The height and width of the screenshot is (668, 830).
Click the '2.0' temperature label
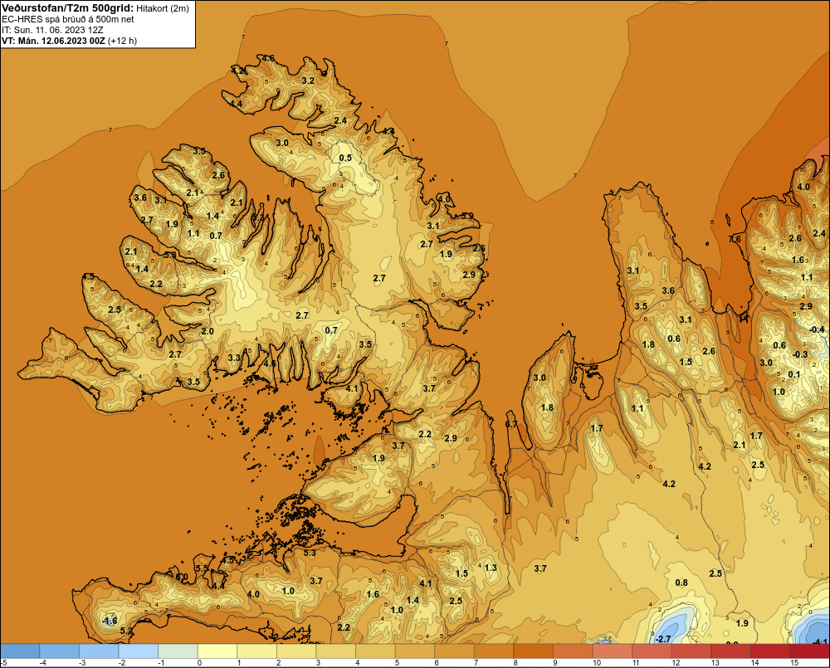click(207, 331)
